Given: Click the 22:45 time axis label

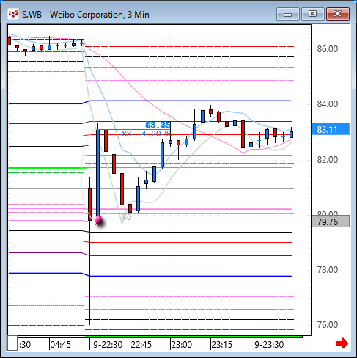Looking at the screenshot, I should point(141,345).
